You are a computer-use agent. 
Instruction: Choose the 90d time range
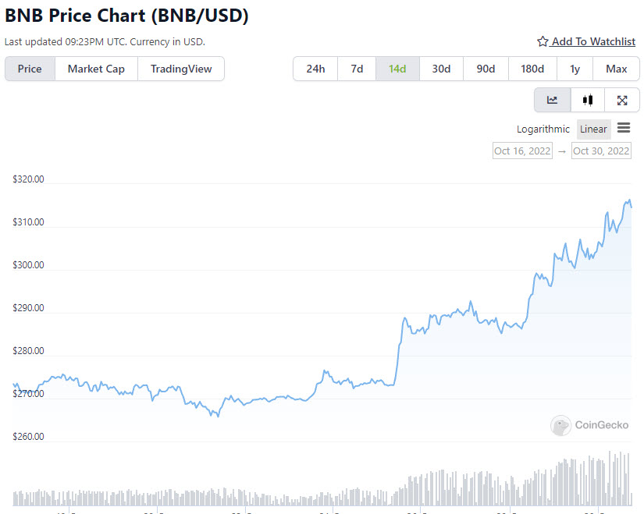click(486, 69)
